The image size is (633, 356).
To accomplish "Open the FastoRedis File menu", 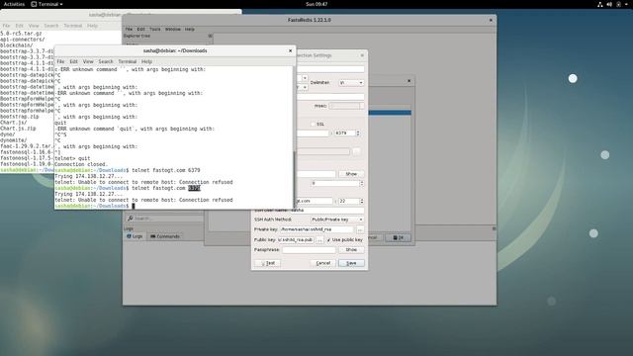I will (129, 29).
